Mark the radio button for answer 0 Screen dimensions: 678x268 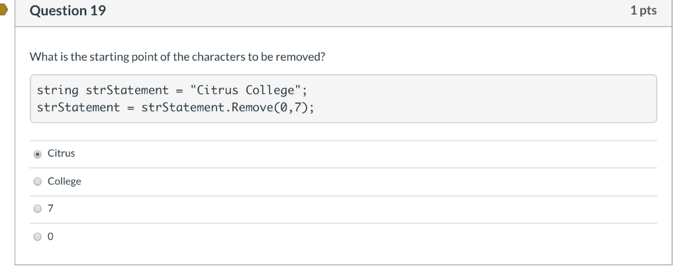click(38, 236)
